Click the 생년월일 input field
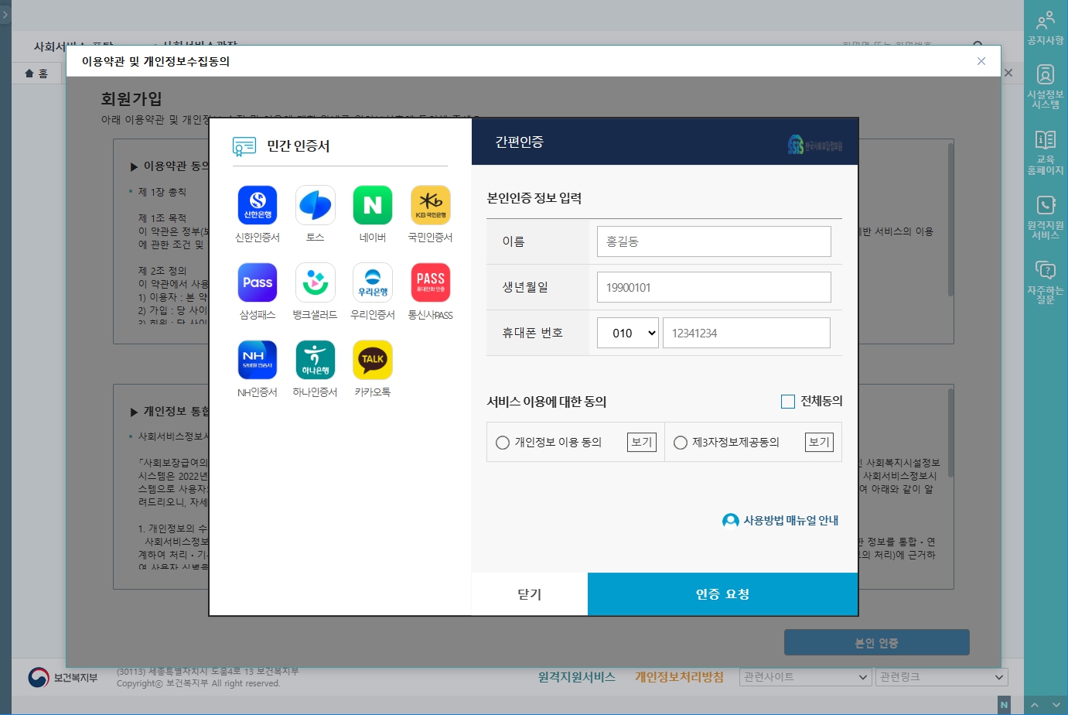Viewport: 1068px width, 715px height. tap(714, 287)
